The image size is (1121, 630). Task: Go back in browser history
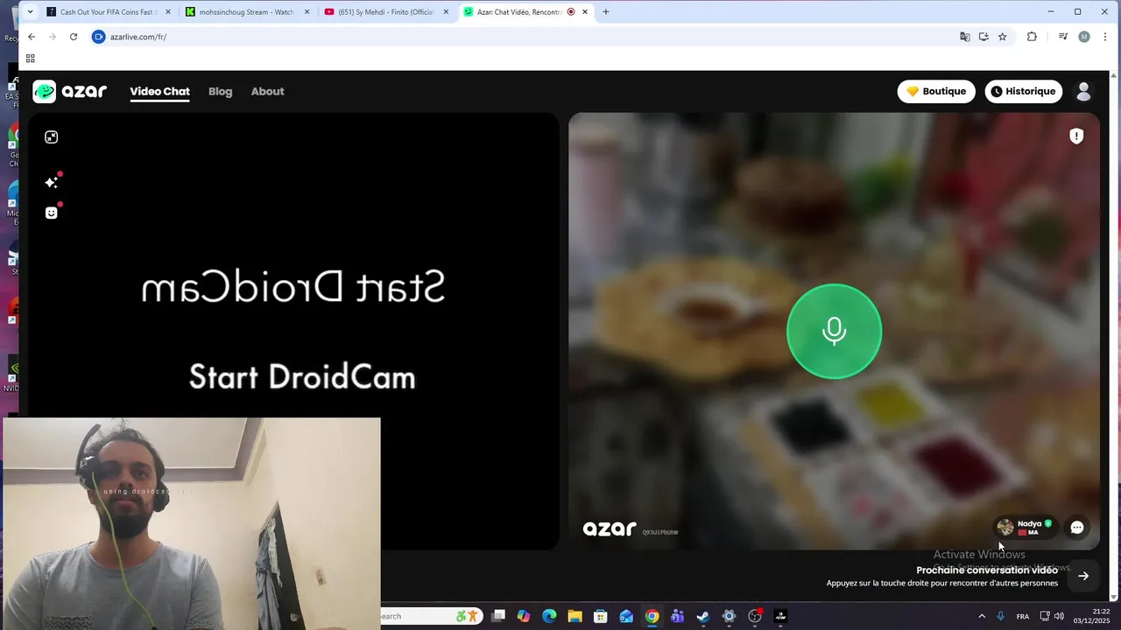point(32,37)
